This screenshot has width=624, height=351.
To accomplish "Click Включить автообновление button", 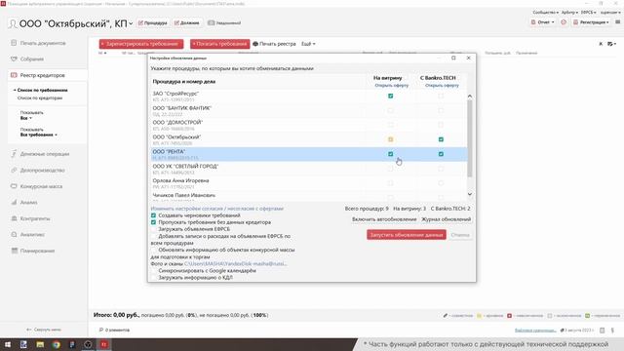I will click(x=384, y=219).
